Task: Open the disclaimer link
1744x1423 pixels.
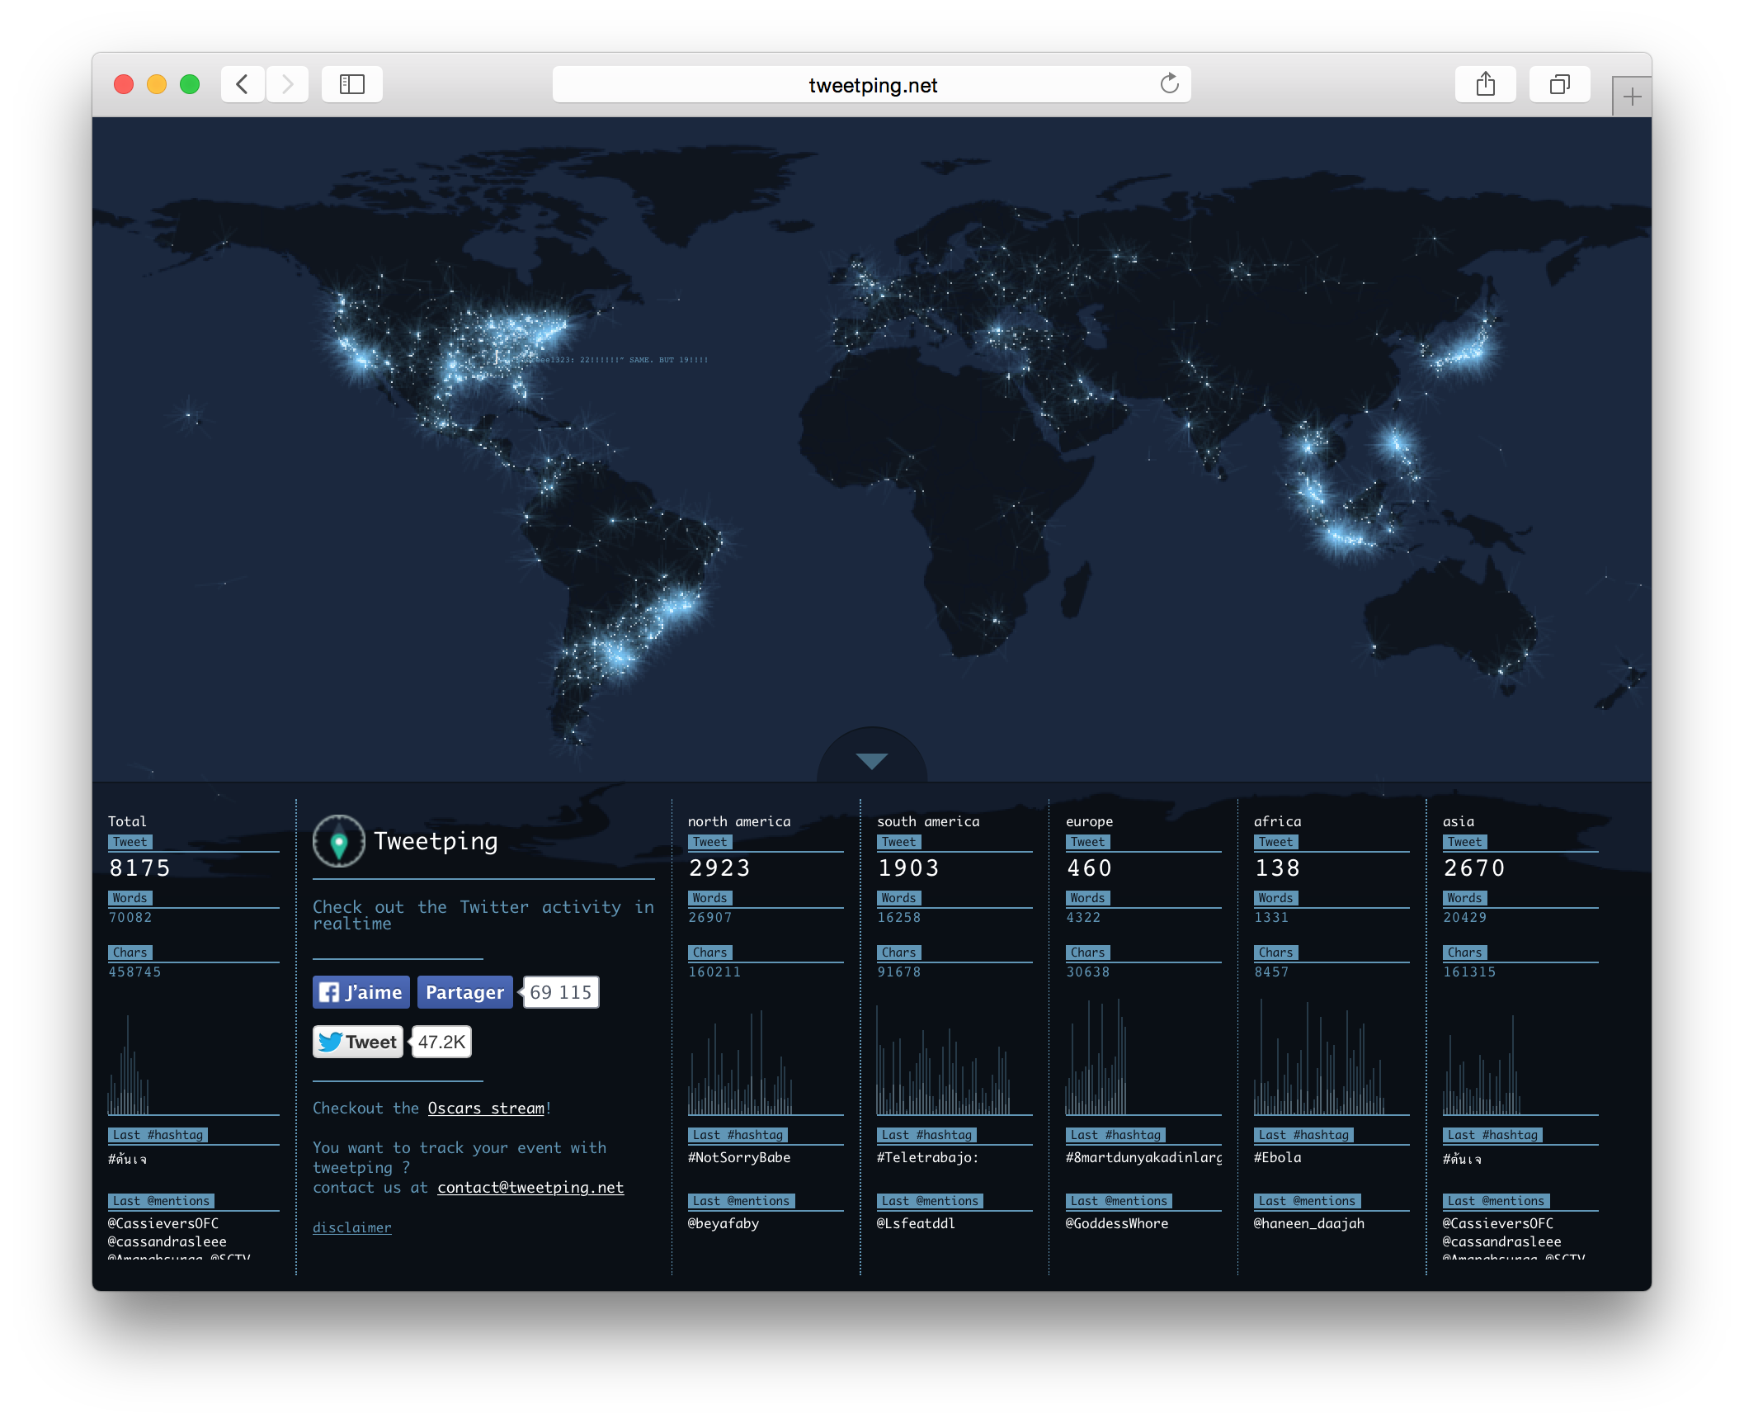Action: [352, 1227]
